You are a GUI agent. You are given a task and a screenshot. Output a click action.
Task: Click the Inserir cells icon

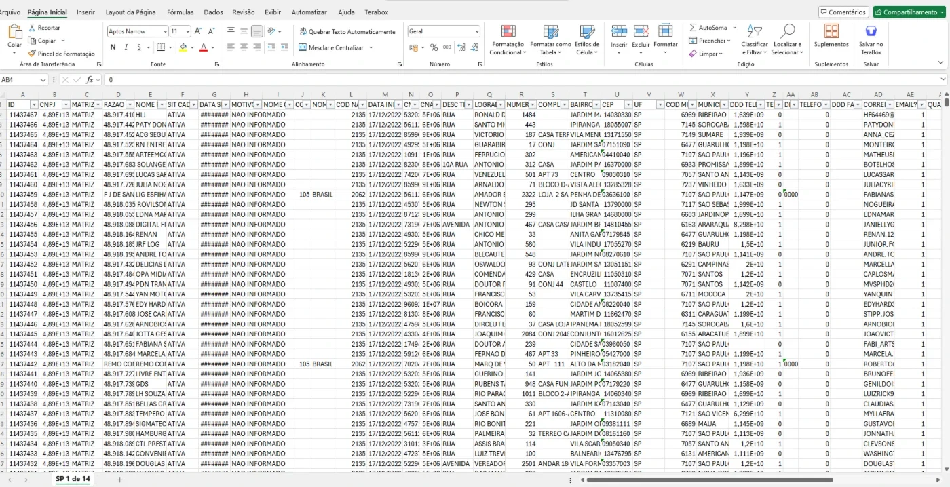(619, 31)
